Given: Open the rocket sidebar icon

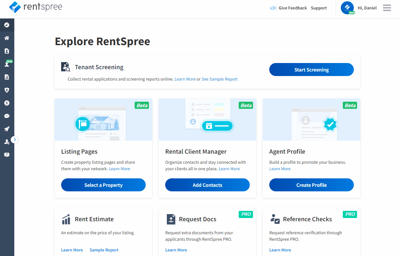Looking at the screenshot, I should (7, 129).
